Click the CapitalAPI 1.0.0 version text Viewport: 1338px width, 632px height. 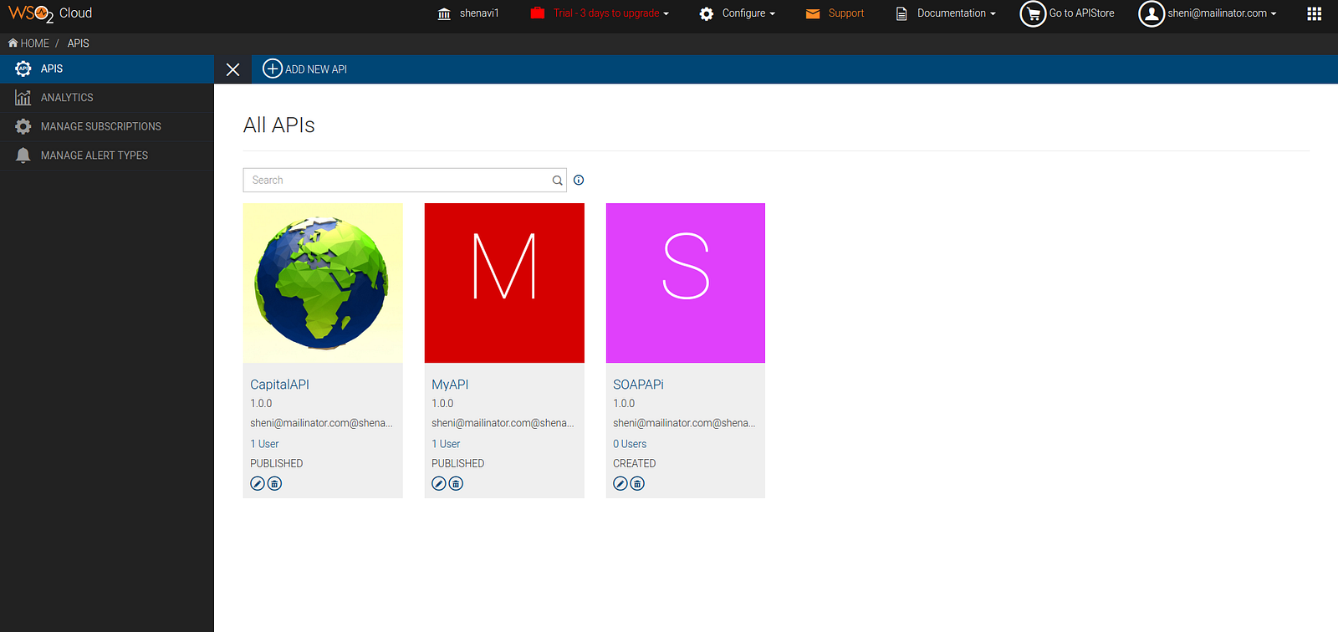pyautogui.click(x=261, y=404)
